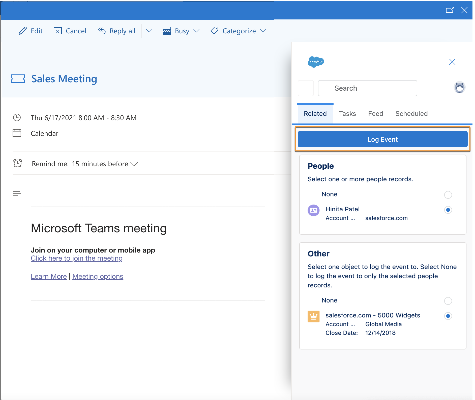
Task: Open the Astro user avatar
Action: click(459, 88)
